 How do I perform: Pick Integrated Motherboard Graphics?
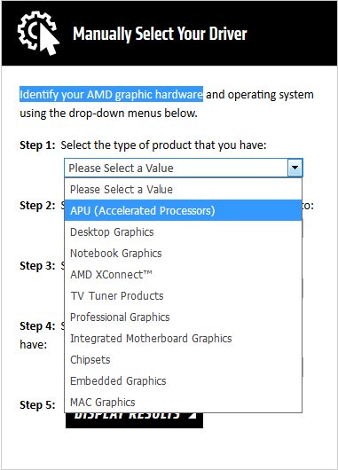pyautogui.click(x=183, y=338)
